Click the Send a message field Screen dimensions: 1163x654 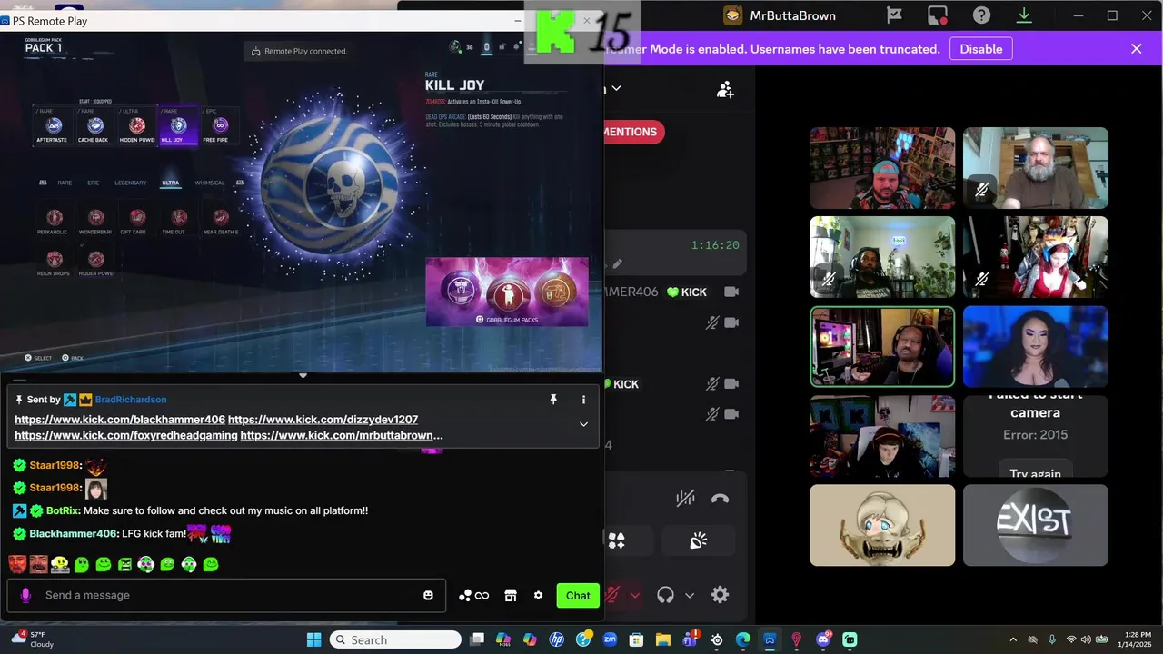tap(226, 595)
